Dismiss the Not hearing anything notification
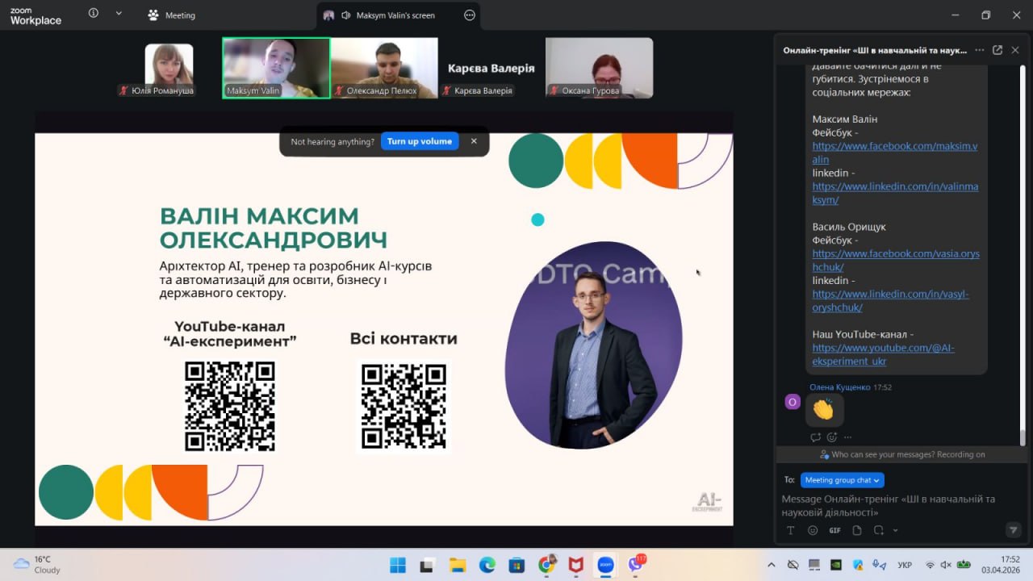 click(474, 141)
